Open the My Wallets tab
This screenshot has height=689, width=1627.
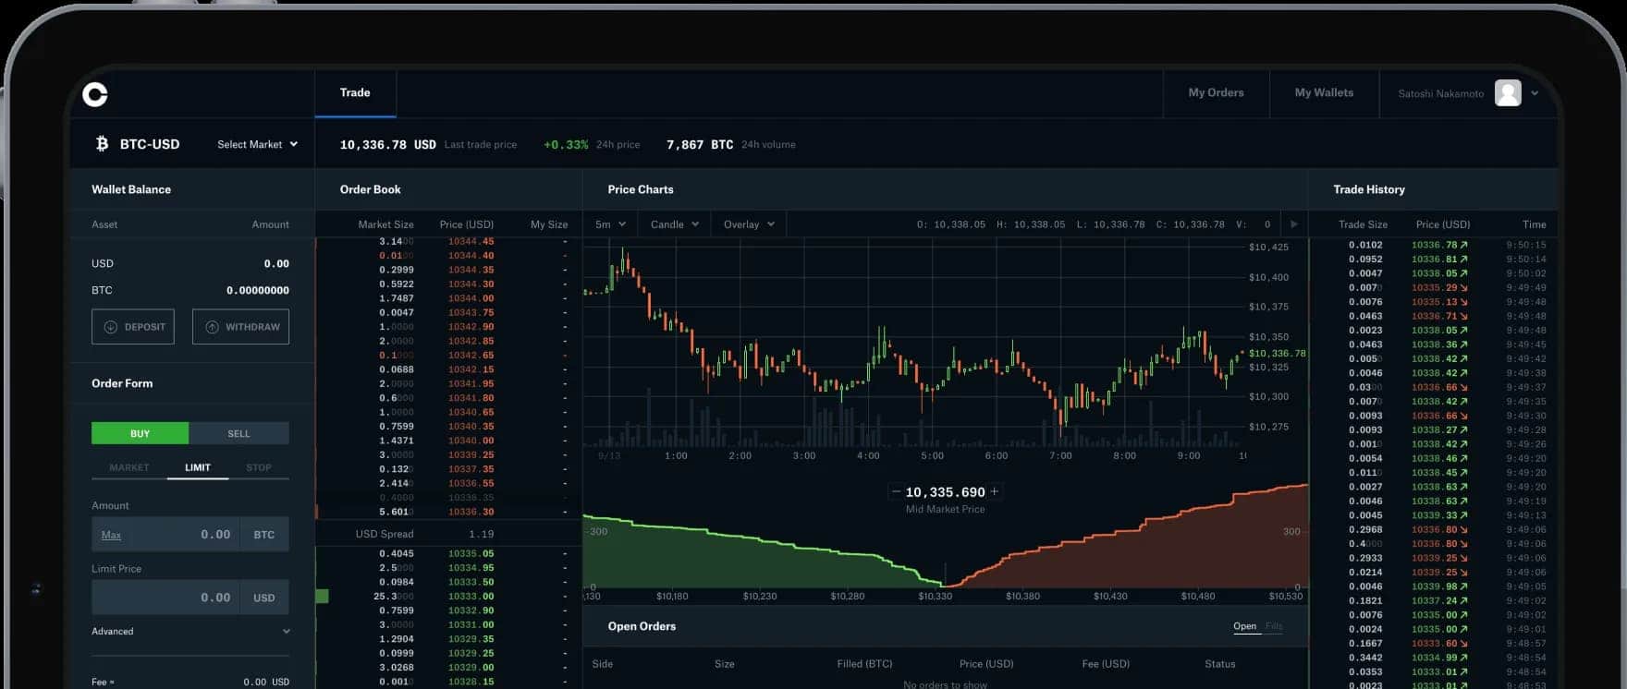[1324, 93]
